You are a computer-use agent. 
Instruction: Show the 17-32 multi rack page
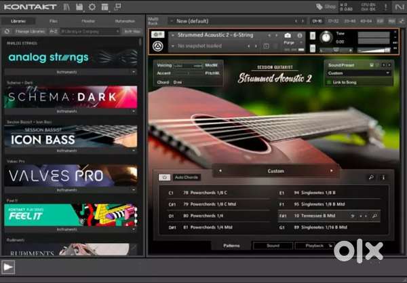334,21
